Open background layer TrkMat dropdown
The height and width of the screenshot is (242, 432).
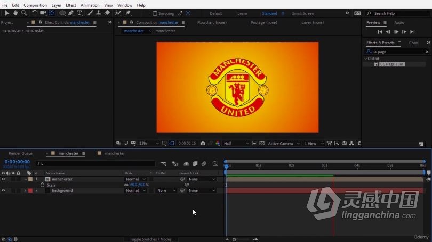(166, 190)
